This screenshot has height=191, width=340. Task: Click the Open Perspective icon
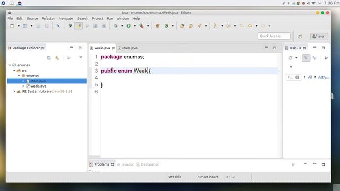pyautogui.click(x=300, y=37)
